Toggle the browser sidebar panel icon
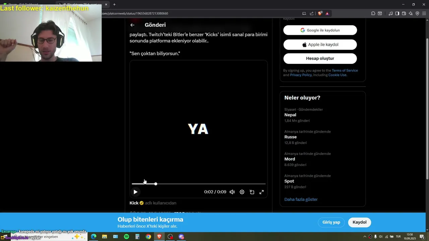429x241 pixels. pos(397,13)
